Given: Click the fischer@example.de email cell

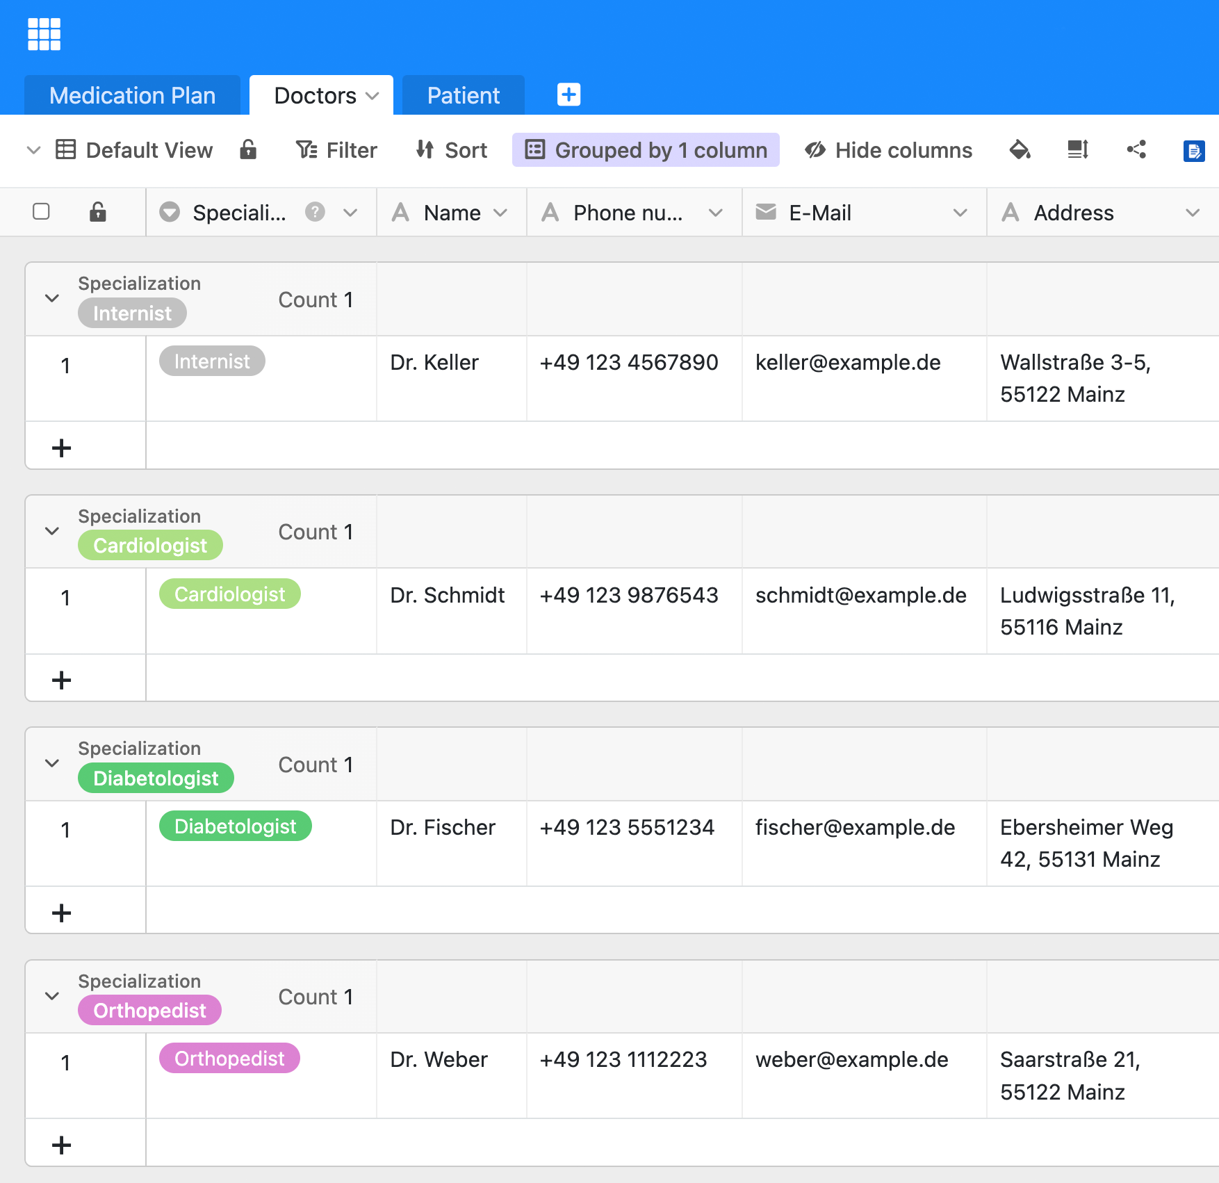Looking at the screenshot, I should coord(865,844).
